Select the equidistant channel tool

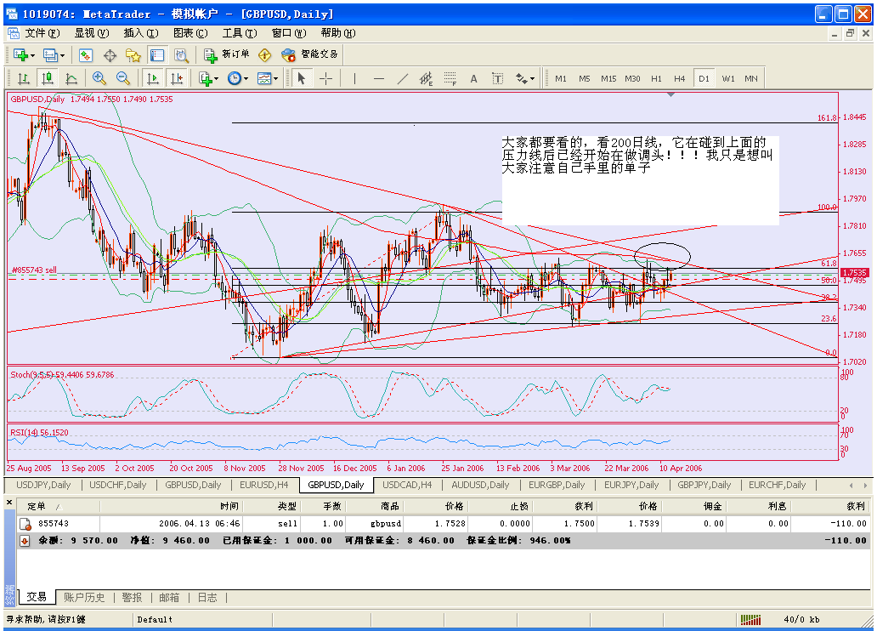pos(427,78)
